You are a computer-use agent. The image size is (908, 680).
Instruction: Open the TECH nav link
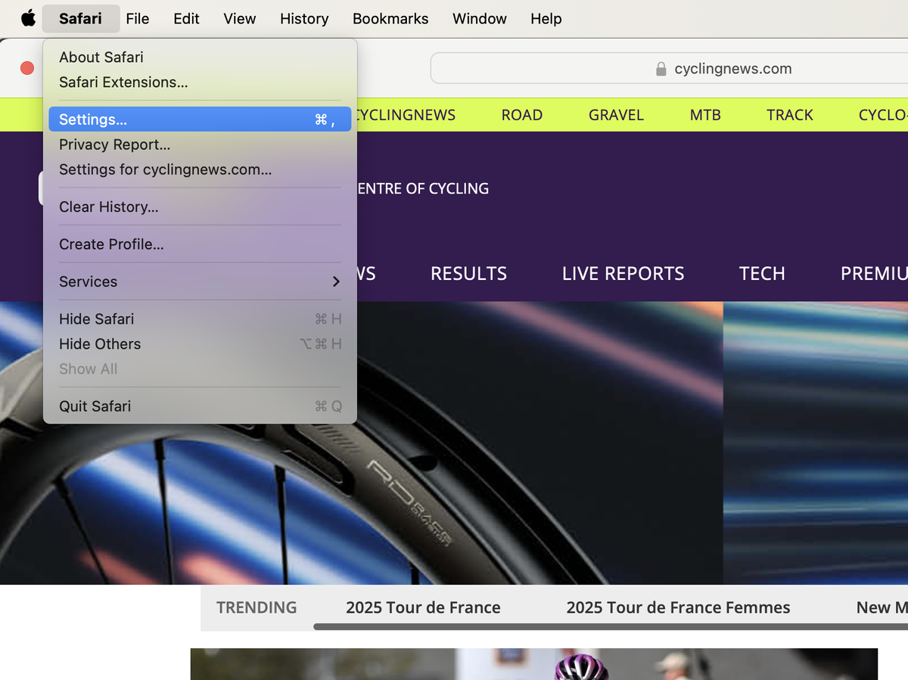(x=762, y=274)
